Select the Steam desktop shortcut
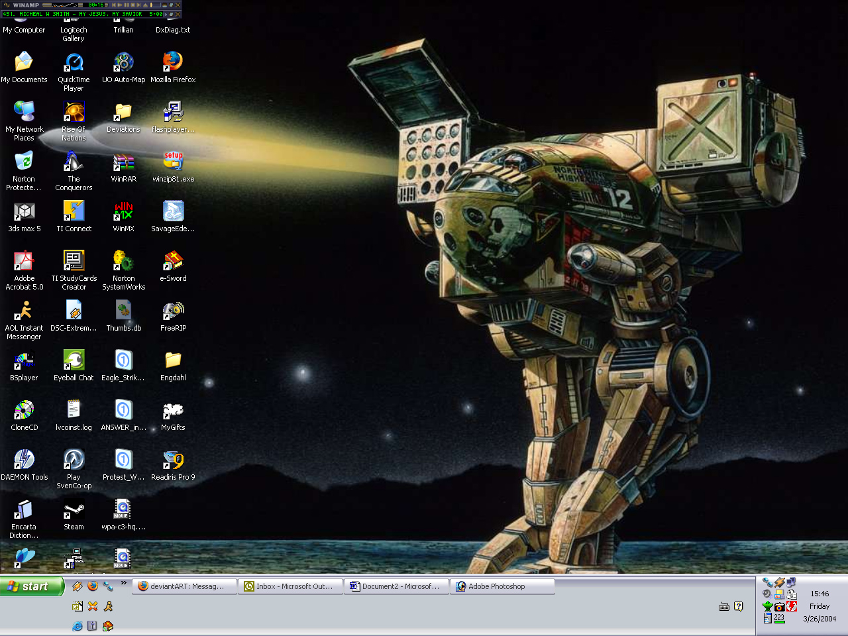848x636 pixels. pyautogui.click(x=74, y=515)
